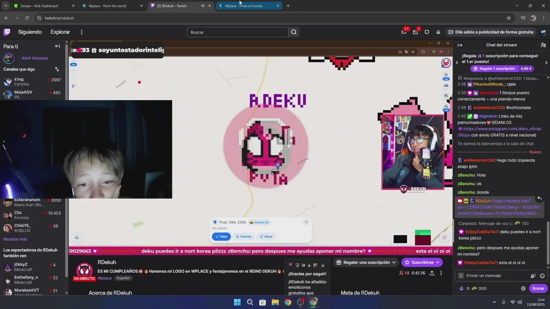Click the Español stream tag

pyautogui.click(x=123, y=278)
